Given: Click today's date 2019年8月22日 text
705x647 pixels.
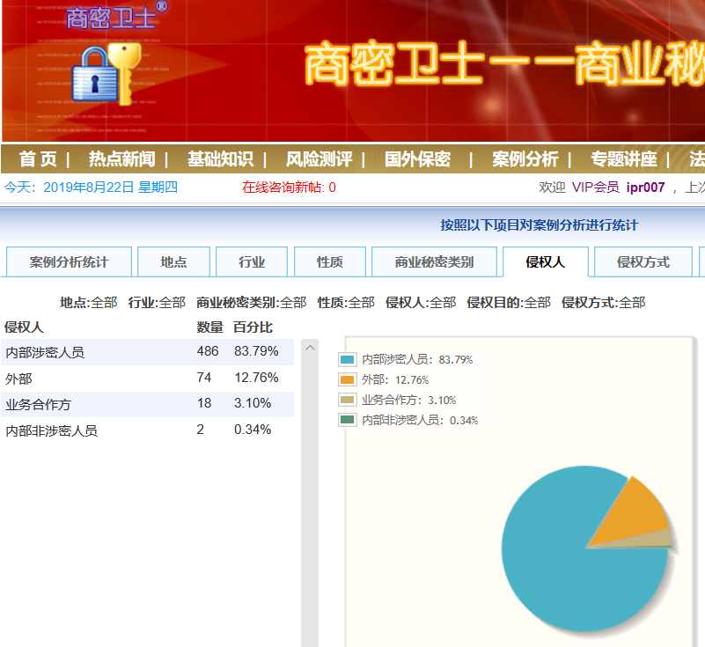Looking at the screenshot, I should (89, 187).
